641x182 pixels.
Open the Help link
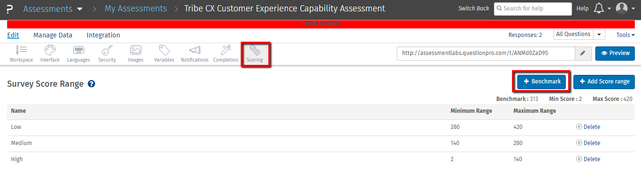point(582,9)
